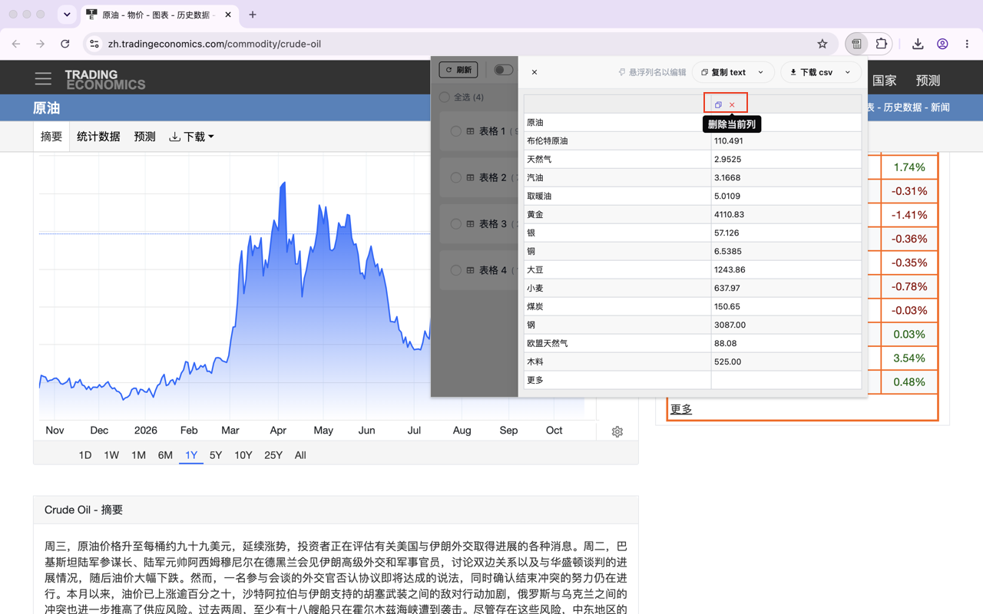Open the tab search dropdown chevron
Viewport: 983px width, 614px height.
[x=67, y=15]
